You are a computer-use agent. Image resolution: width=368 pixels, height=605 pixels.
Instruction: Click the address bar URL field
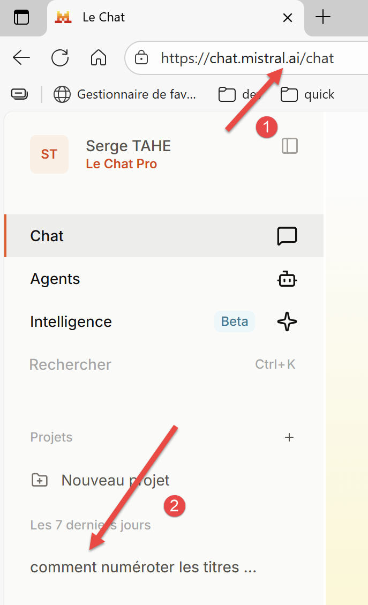tap(247, 58)
